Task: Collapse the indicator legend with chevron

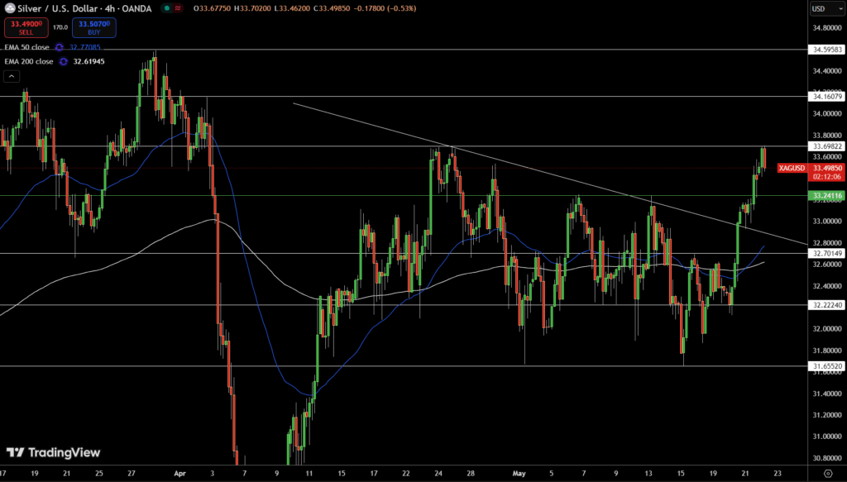Action: tap(12, 77)
